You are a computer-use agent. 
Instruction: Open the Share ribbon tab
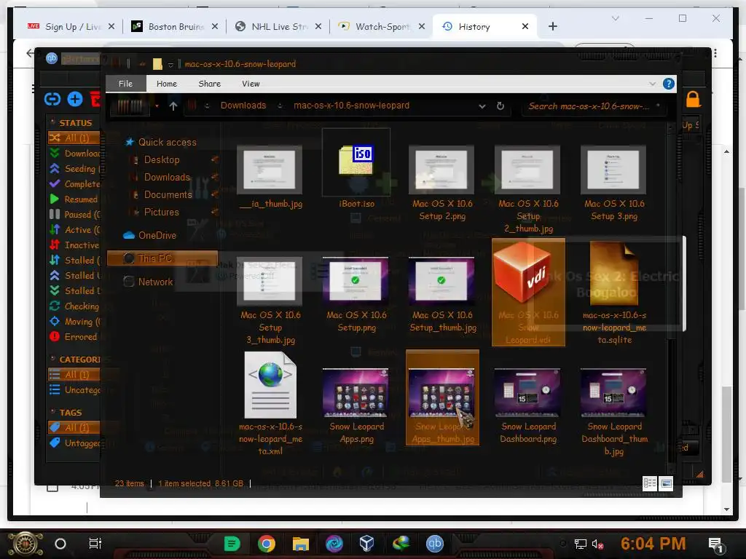(x=209, y=84)
